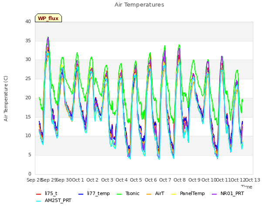Click the y-axis tick label 10
Viewport: 279px width, 209px height.
coord(28,136)
